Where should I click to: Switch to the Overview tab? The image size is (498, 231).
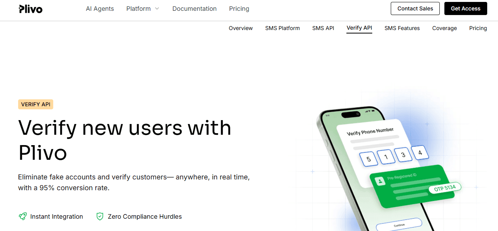(x=241, y=28)
